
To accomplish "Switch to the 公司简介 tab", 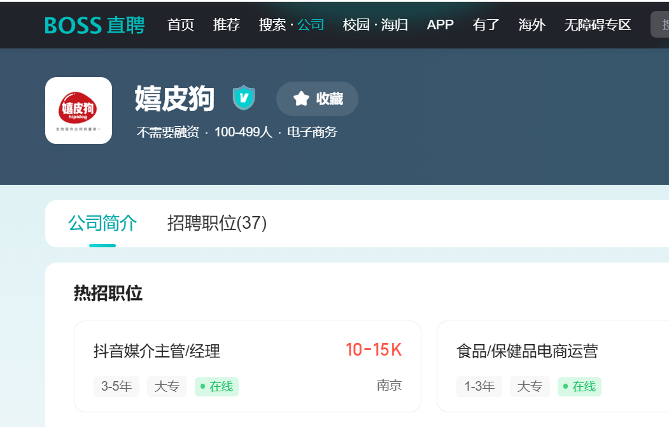I will [102, 223].
